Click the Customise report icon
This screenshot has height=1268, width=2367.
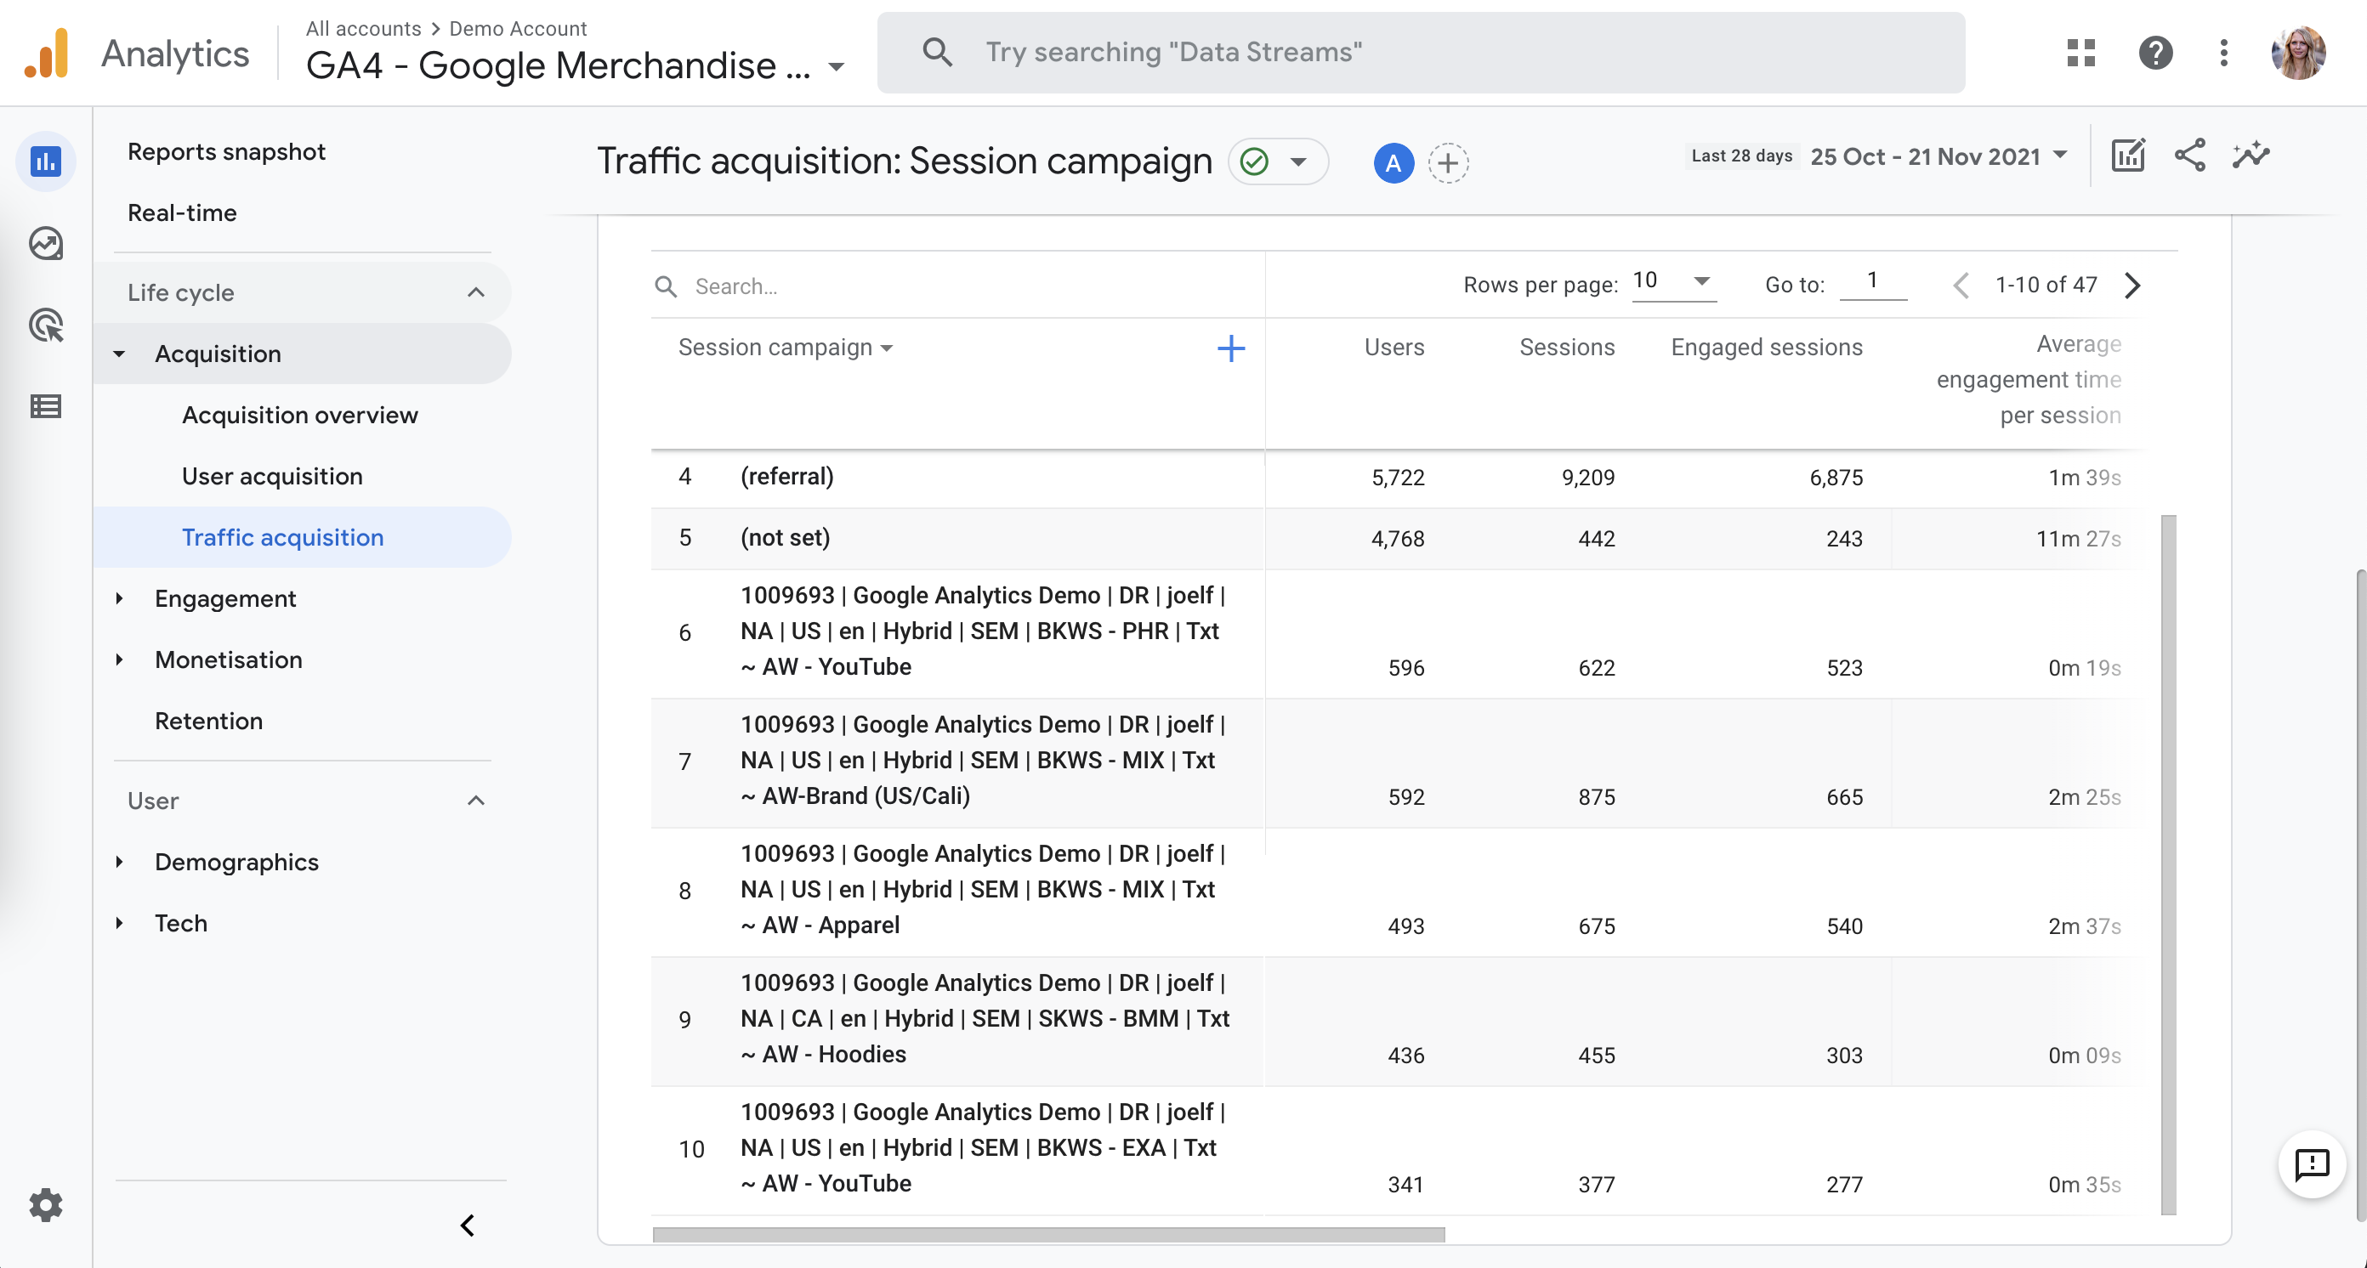click(2128, 156)
